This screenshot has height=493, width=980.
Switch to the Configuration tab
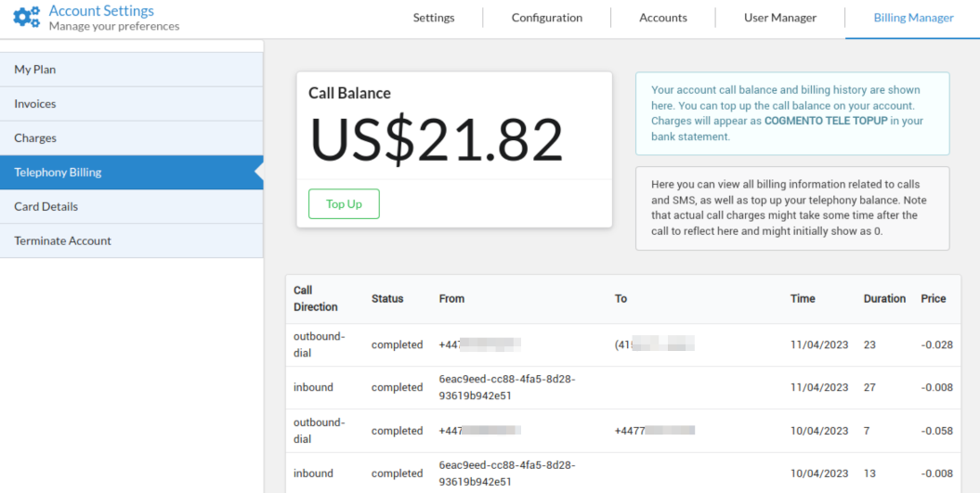[x=547, y=18]
